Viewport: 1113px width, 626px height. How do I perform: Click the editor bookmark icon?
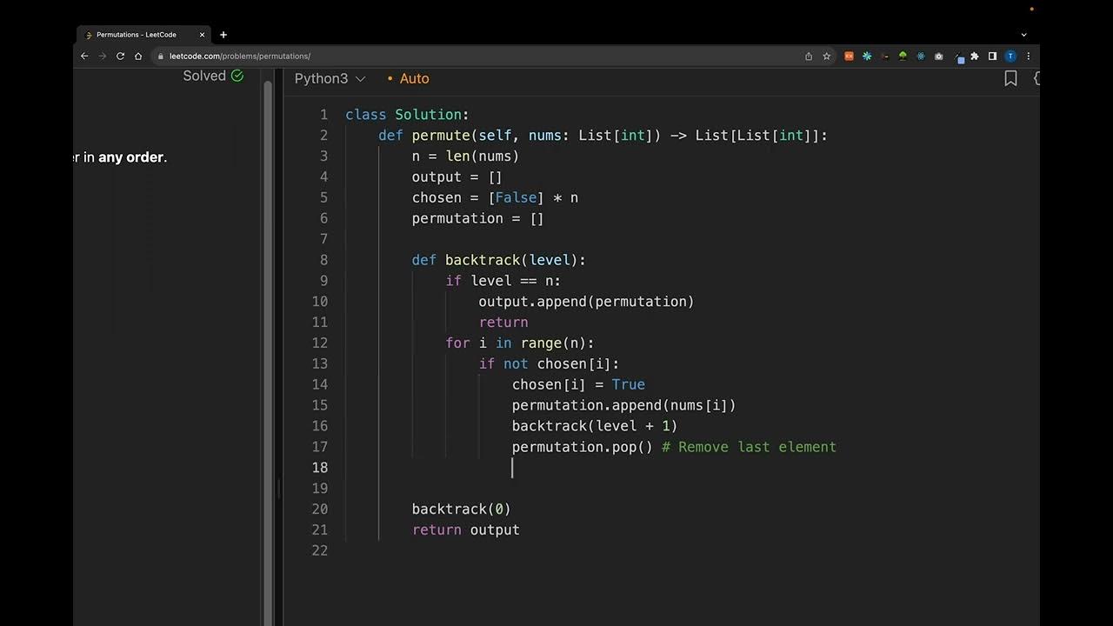coord(1010,78)
